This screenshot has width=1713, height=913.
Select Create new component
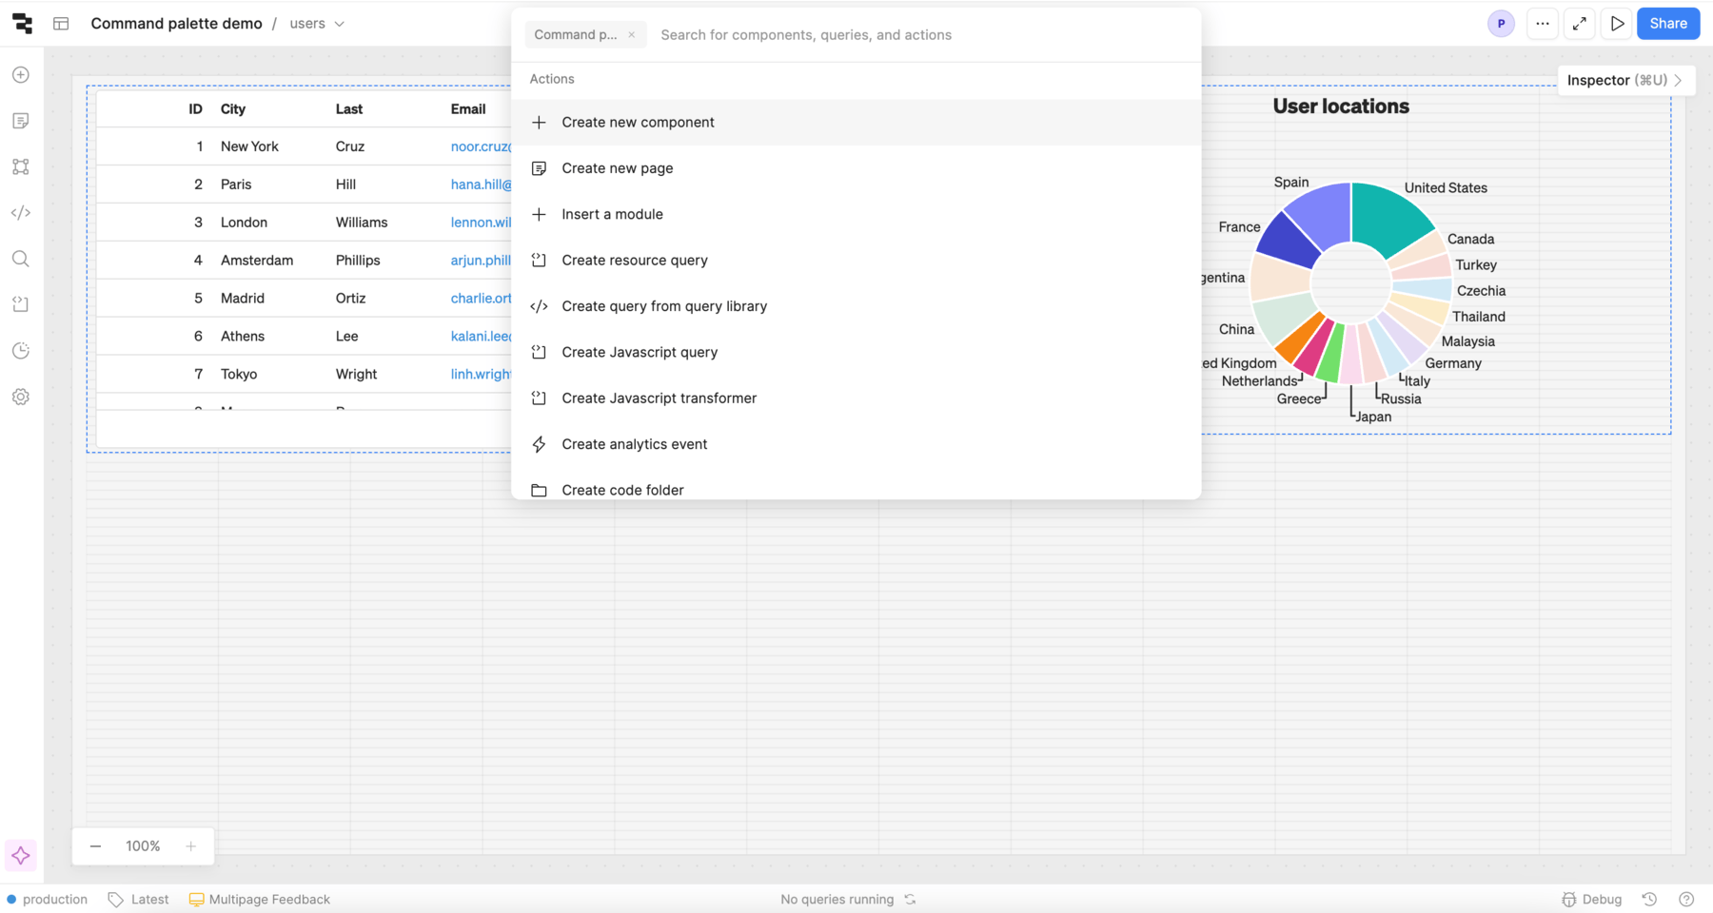[x=856, y=123]
